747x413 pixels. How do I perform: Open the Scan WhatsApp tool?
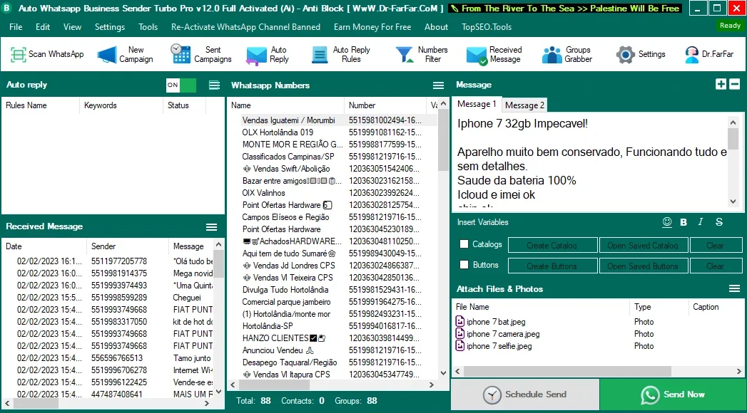pyautogui.click(x=46, y=54)
